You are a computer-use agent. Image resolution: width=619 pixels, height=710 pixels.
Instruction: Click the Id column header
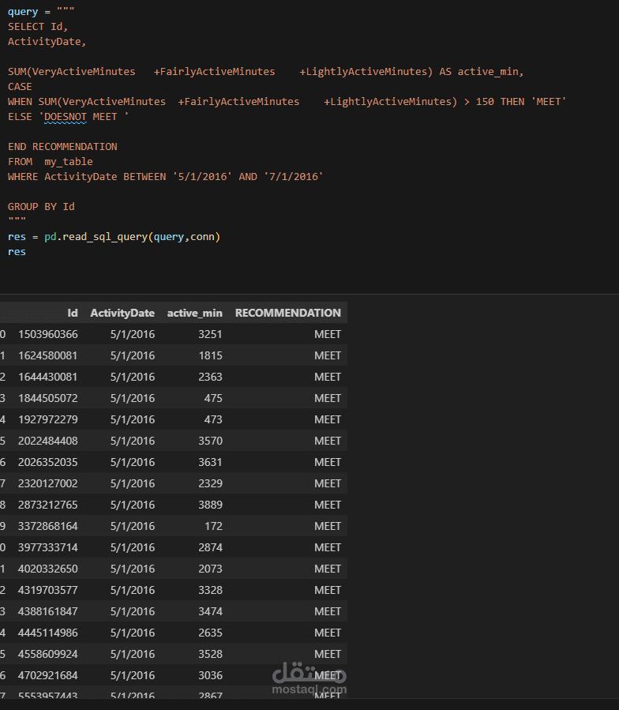click(73, 313)
